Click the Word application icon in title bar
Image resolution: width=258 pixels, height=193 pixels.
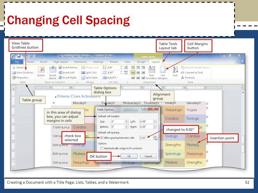pyautogui.click(x=13, y=56)
